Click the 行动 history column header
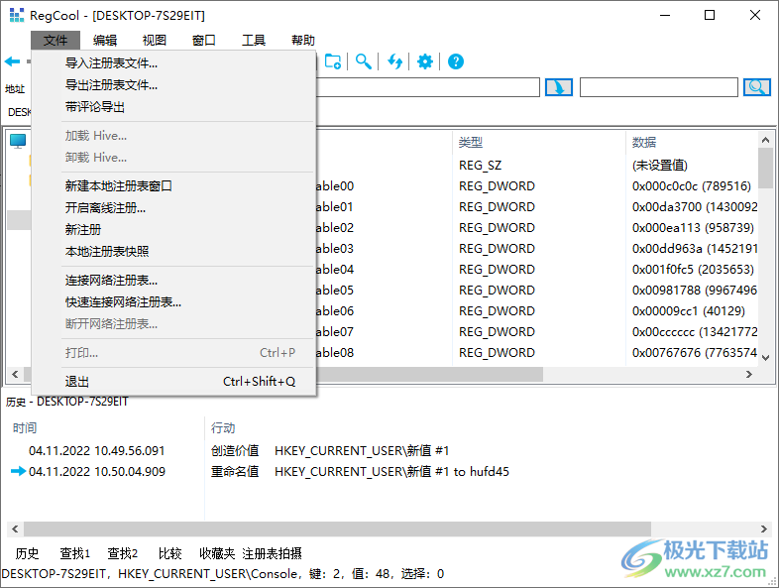This screenshot has width=779, height=588. tap(223, 428)
